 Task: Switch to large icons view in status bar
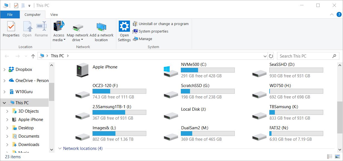pyautogui.click(x=337, y=157)
